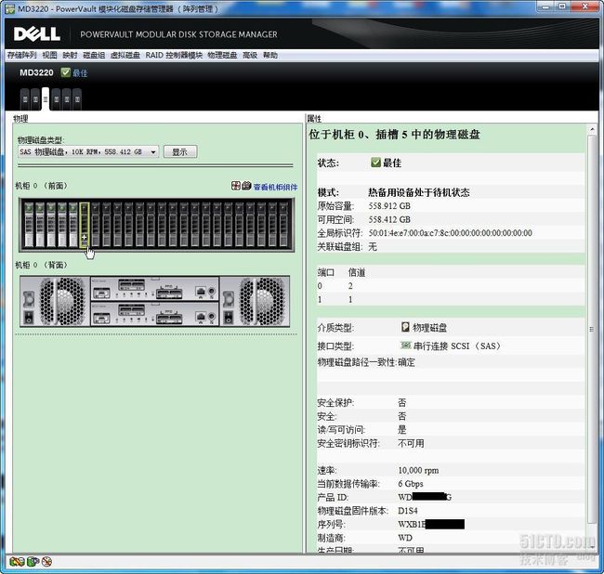Open the 物理磁盘 menu
Viewport: 604px width, 574px height.
tap(222, 55)
